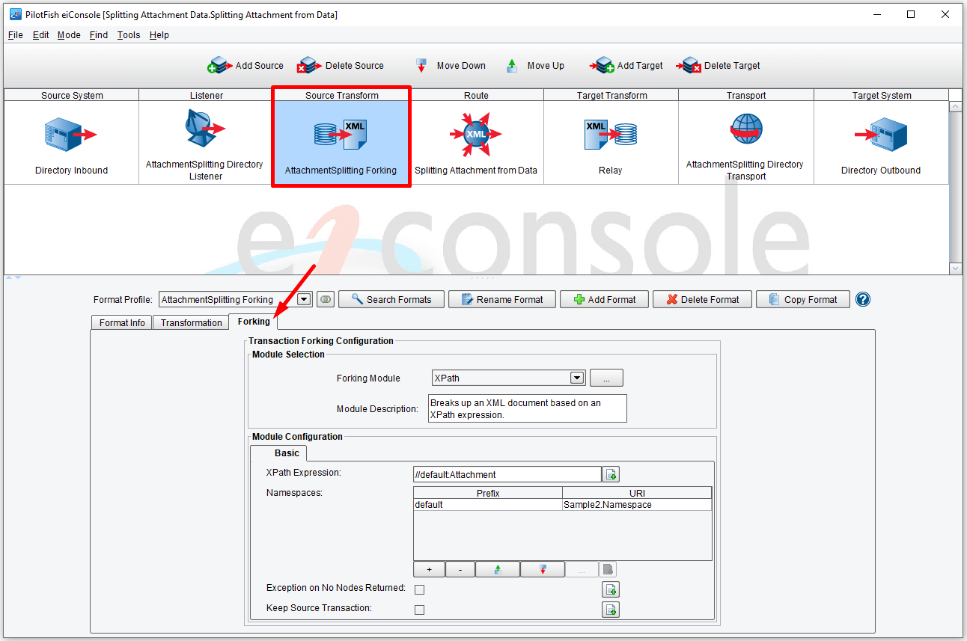
Task: Remove namespace row with minus button
Action: 460,570
